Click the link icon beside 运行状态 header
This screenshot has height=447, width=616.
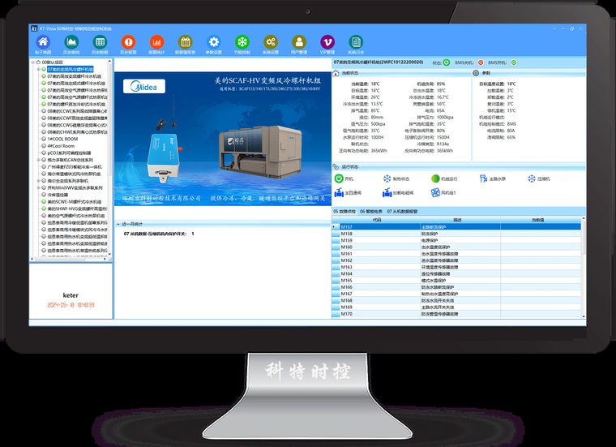(x=336, y=166)
